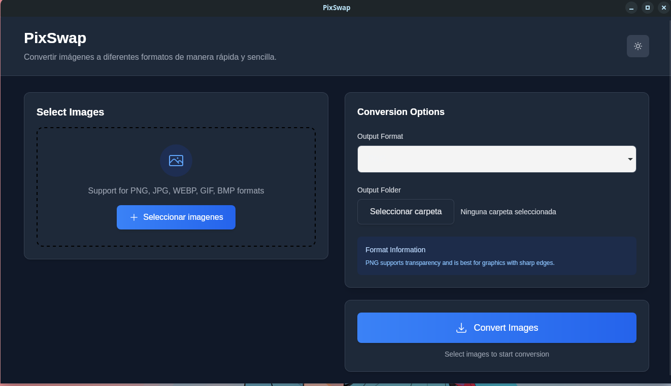Click the 'Ninguna carpeta seleccionada' text
The height and width of the screenshot is (386, 671).
pos(508,212)
